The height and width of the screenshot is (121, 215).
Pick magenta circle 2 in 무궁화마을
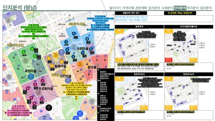point(35,84)
